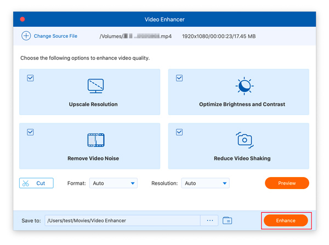Viewport: 329px width, 245px height.
Task: Open the Format dropdown
Action: point(113,183)
